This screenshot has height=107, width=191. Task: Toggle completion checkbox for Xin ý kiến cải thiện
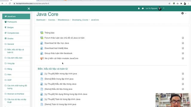(183, 58)
